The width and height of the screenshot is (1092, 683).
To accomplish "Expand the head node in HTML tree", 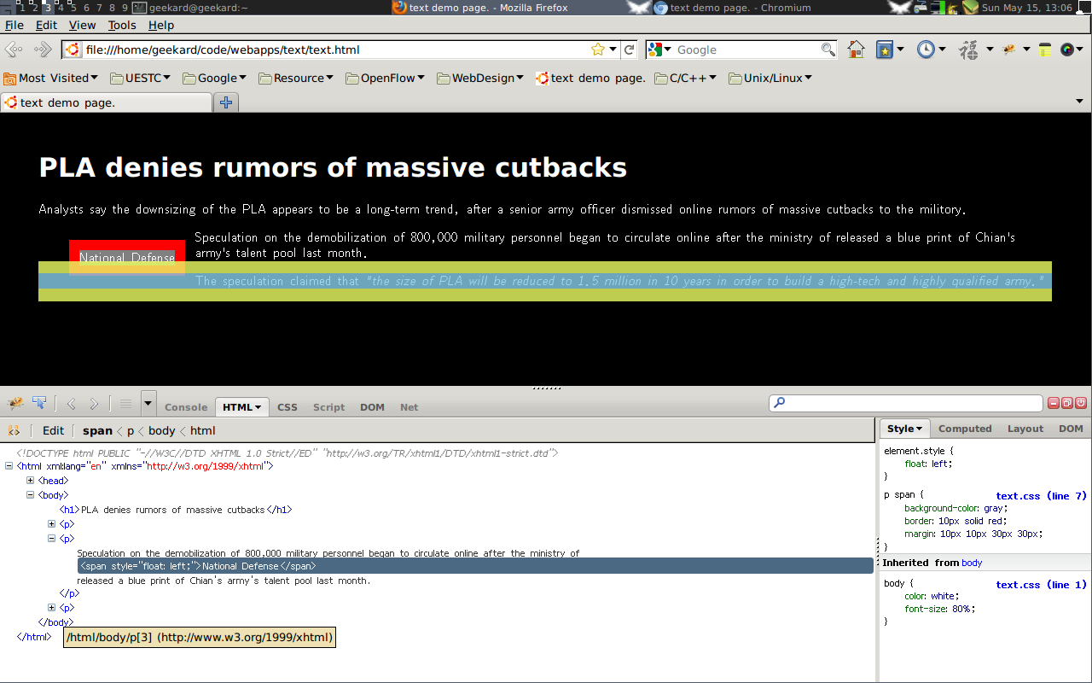I will tap(31, 481).
